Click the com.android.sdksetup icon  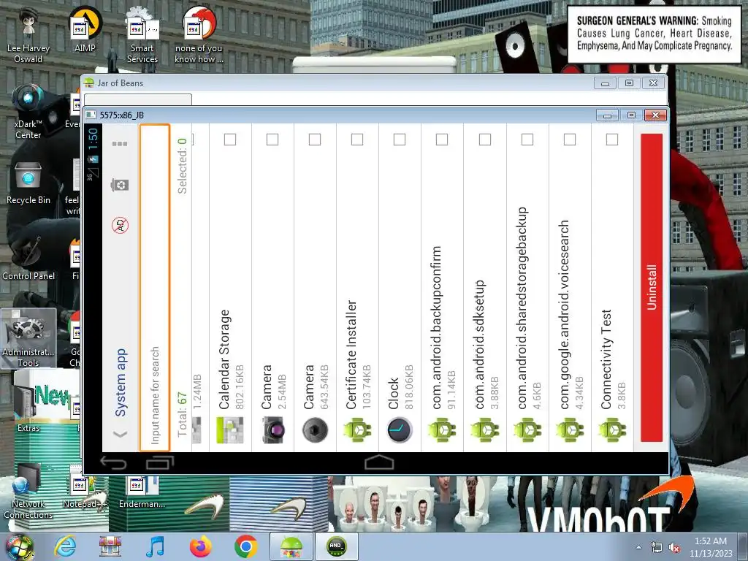tap(485, 430)
